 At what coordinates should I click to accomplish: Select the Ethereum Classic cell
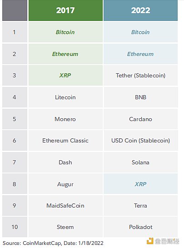(x=65, y=141)
